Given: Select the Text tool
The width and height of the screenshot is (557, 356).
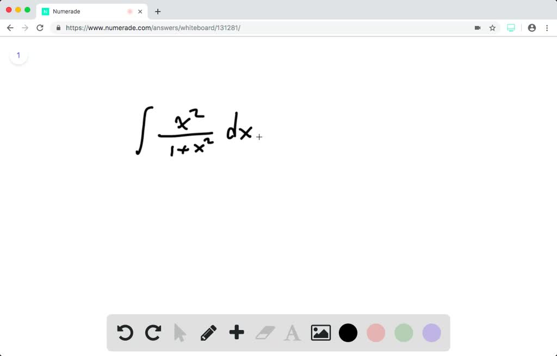Looking at the screenshot, I should (292, 333).
